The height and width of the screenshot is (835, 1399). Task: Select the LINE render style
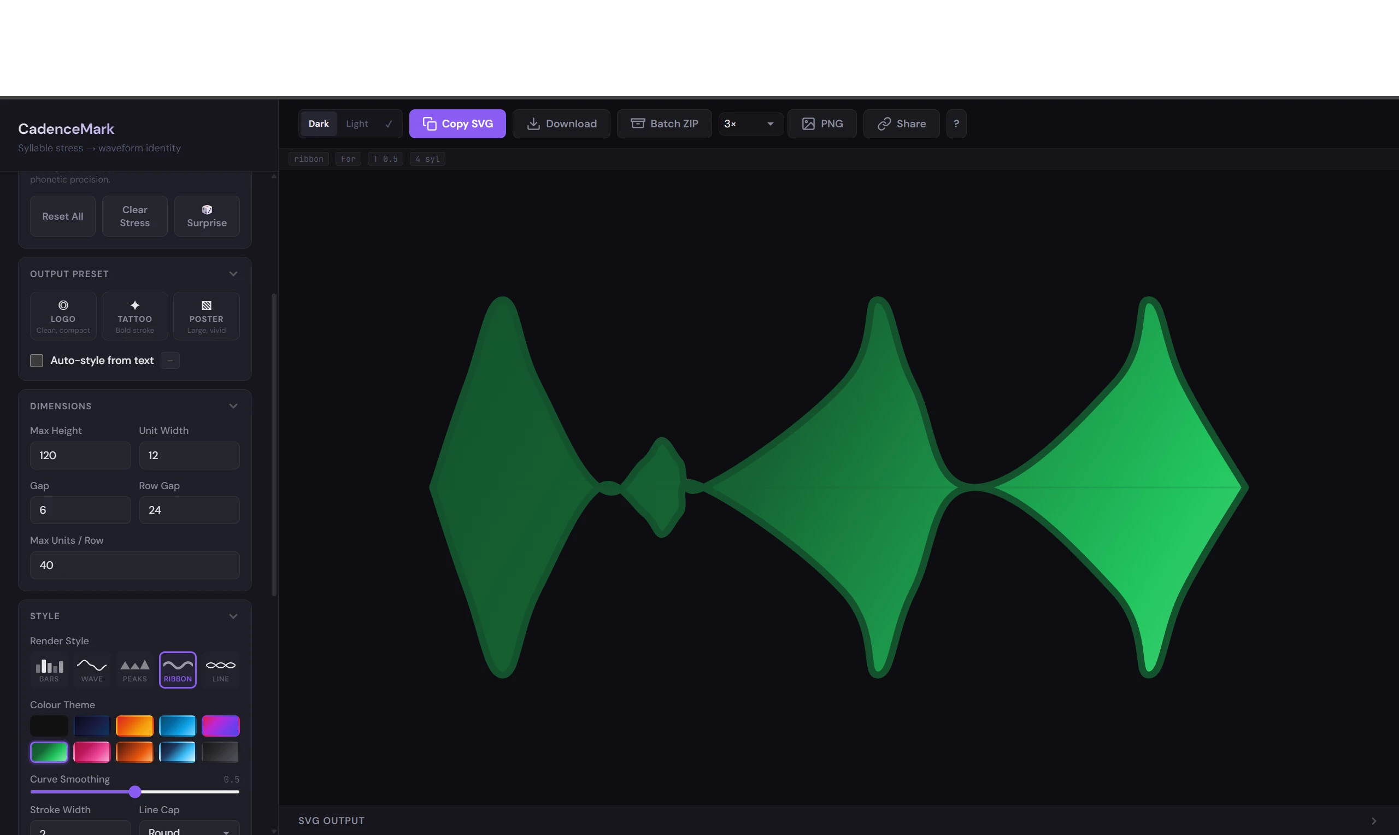(x=221, y=669)
